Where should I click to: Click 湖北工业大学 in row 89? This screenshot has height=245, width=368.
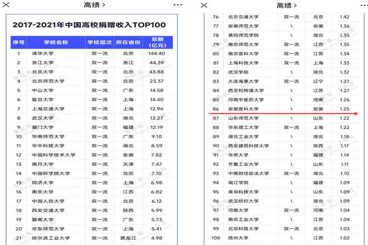(243, 137)
